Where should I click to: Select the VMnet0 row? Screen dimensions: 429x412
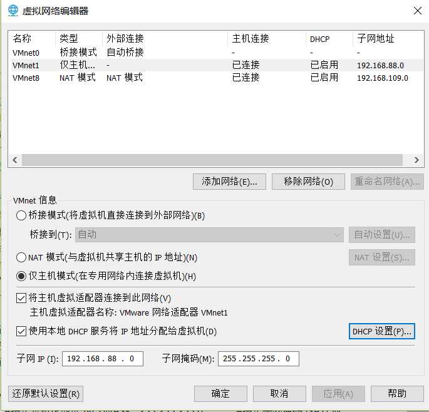pyautogui.click(x=216, y=52)
